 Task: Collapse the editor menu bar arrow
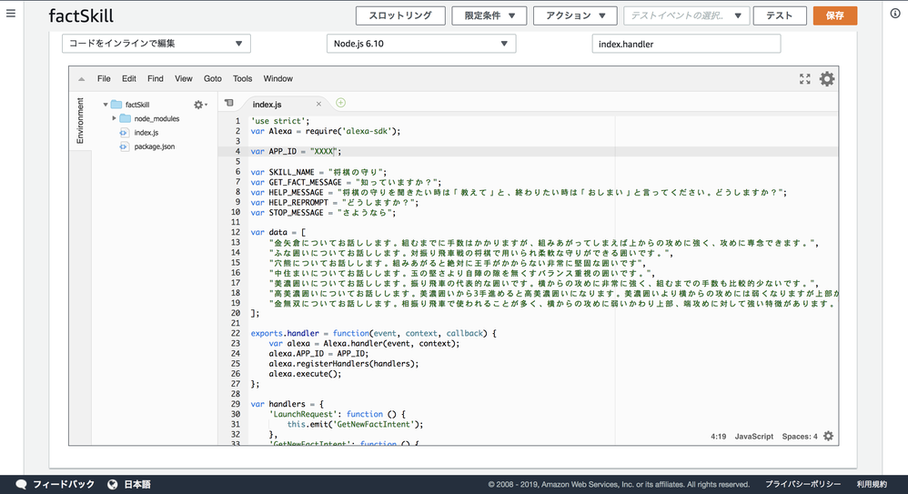(x=82, y=79)
